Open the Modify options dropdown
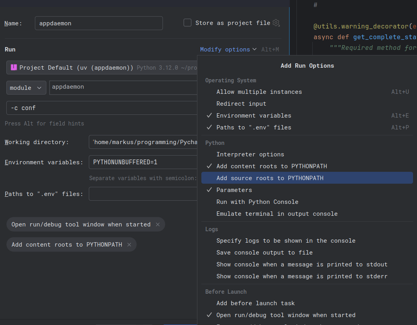 click(x=228, y=49)
